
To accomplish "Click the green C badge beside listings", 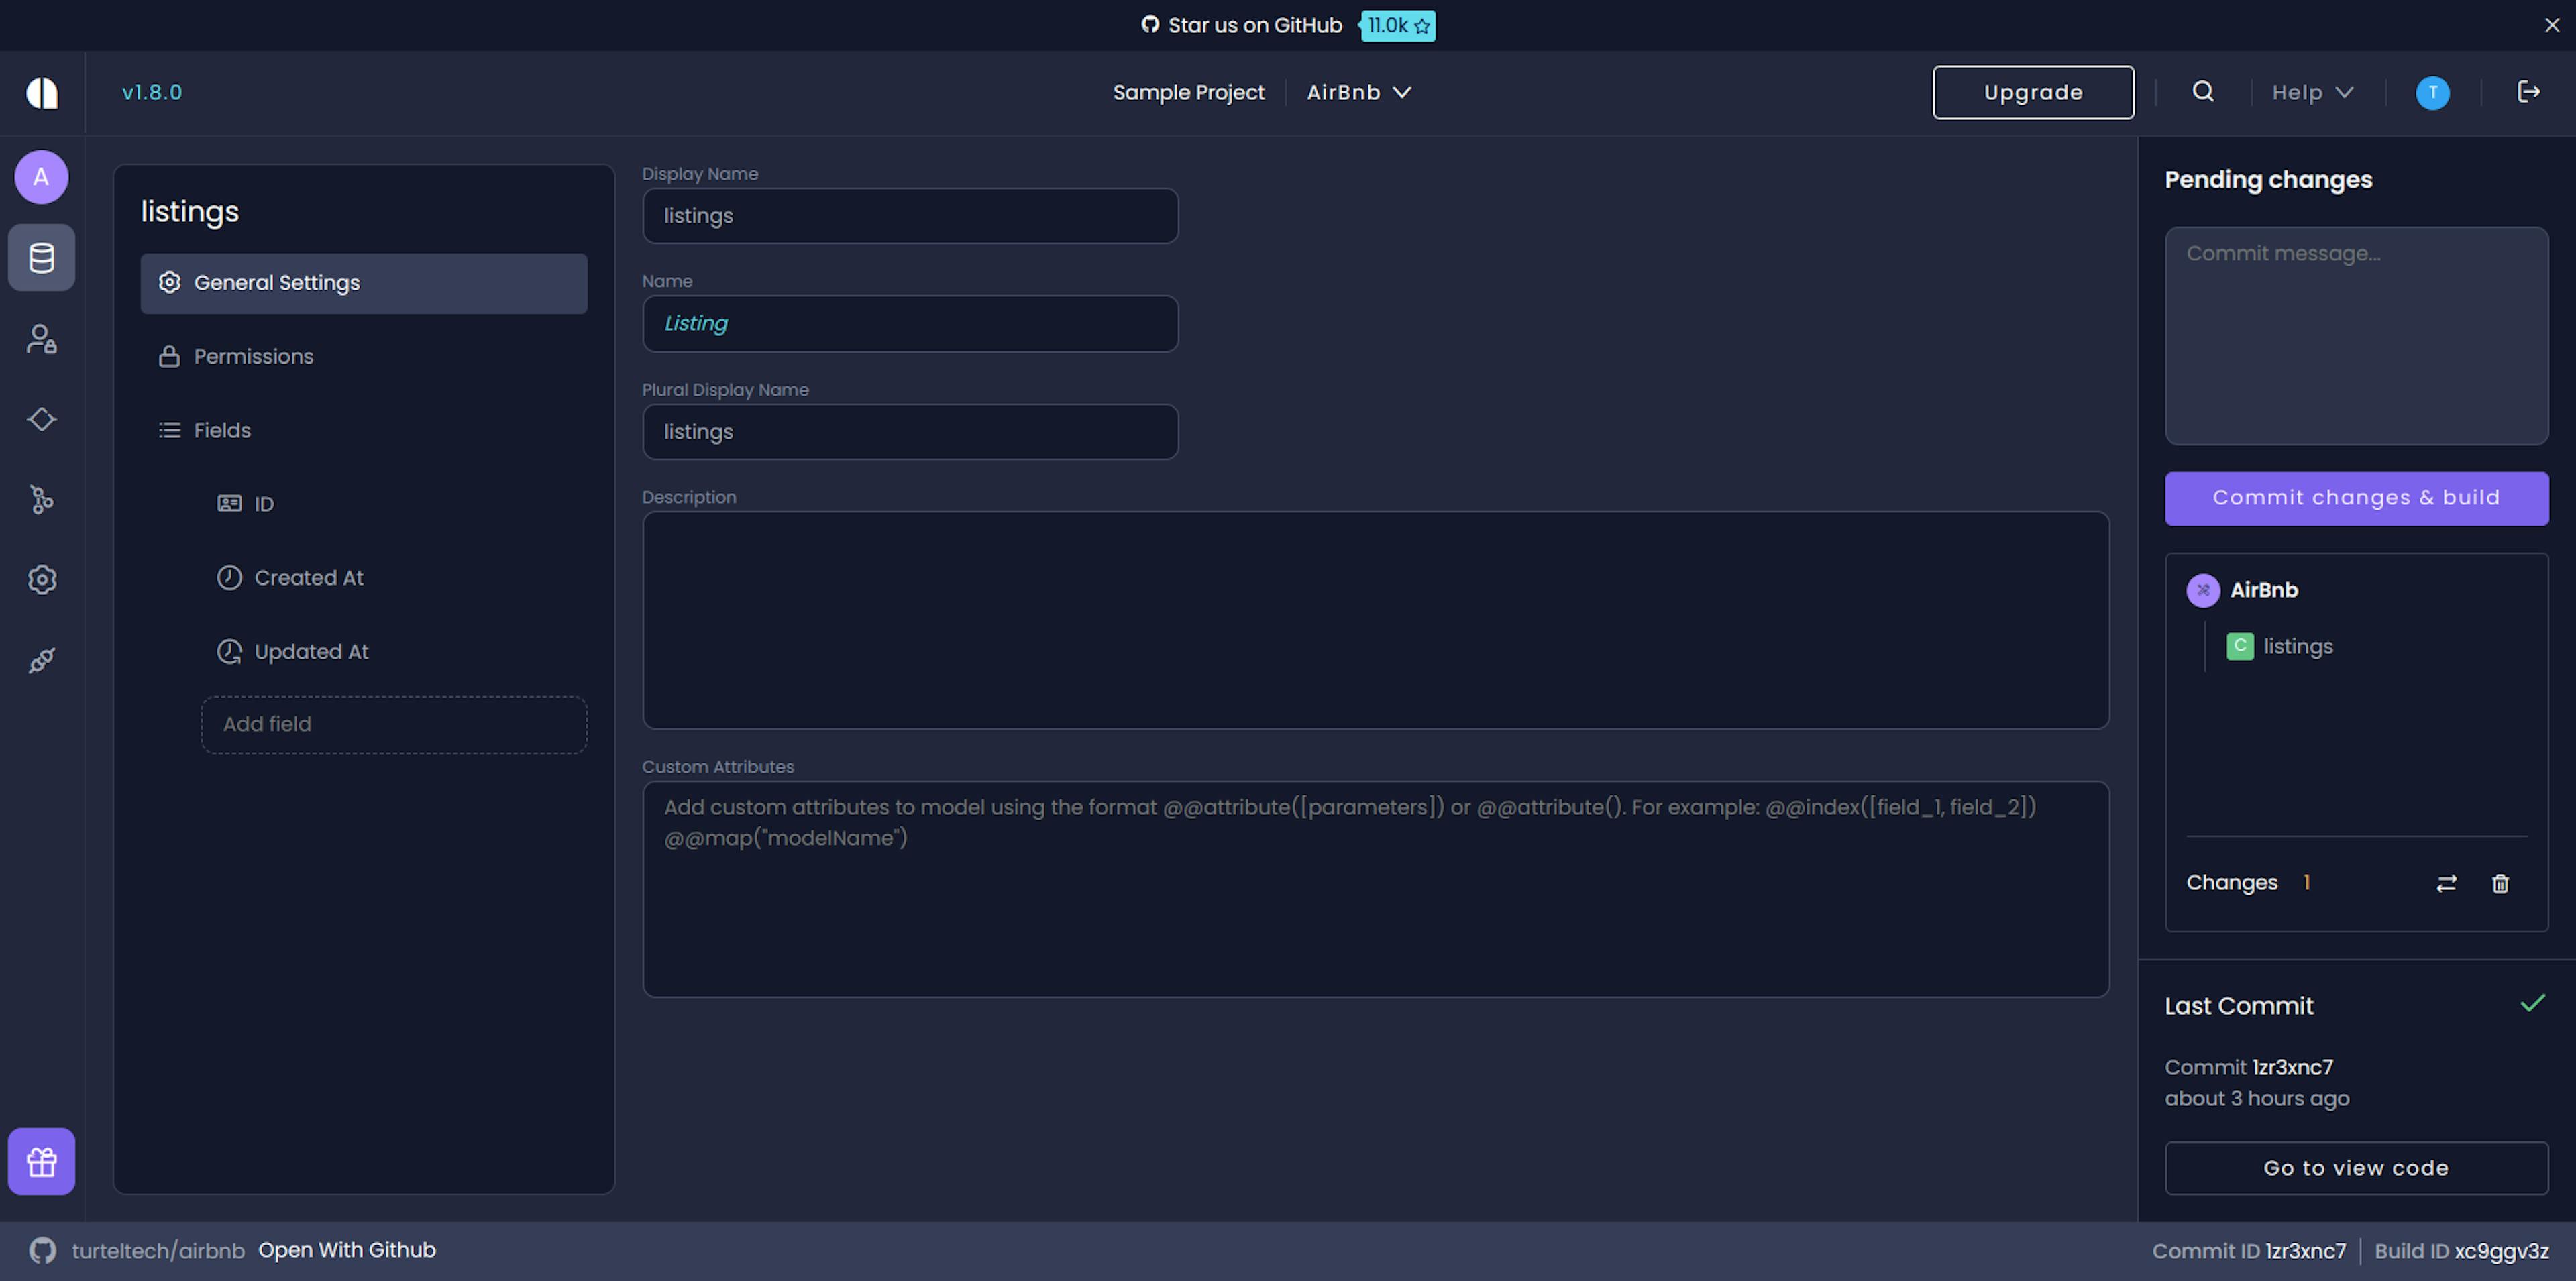I will (2240, 646).
